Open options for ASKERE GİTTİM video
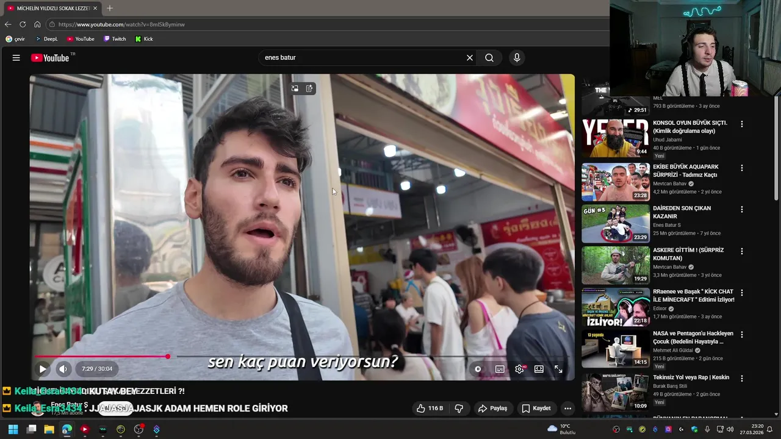 point(742,251)
